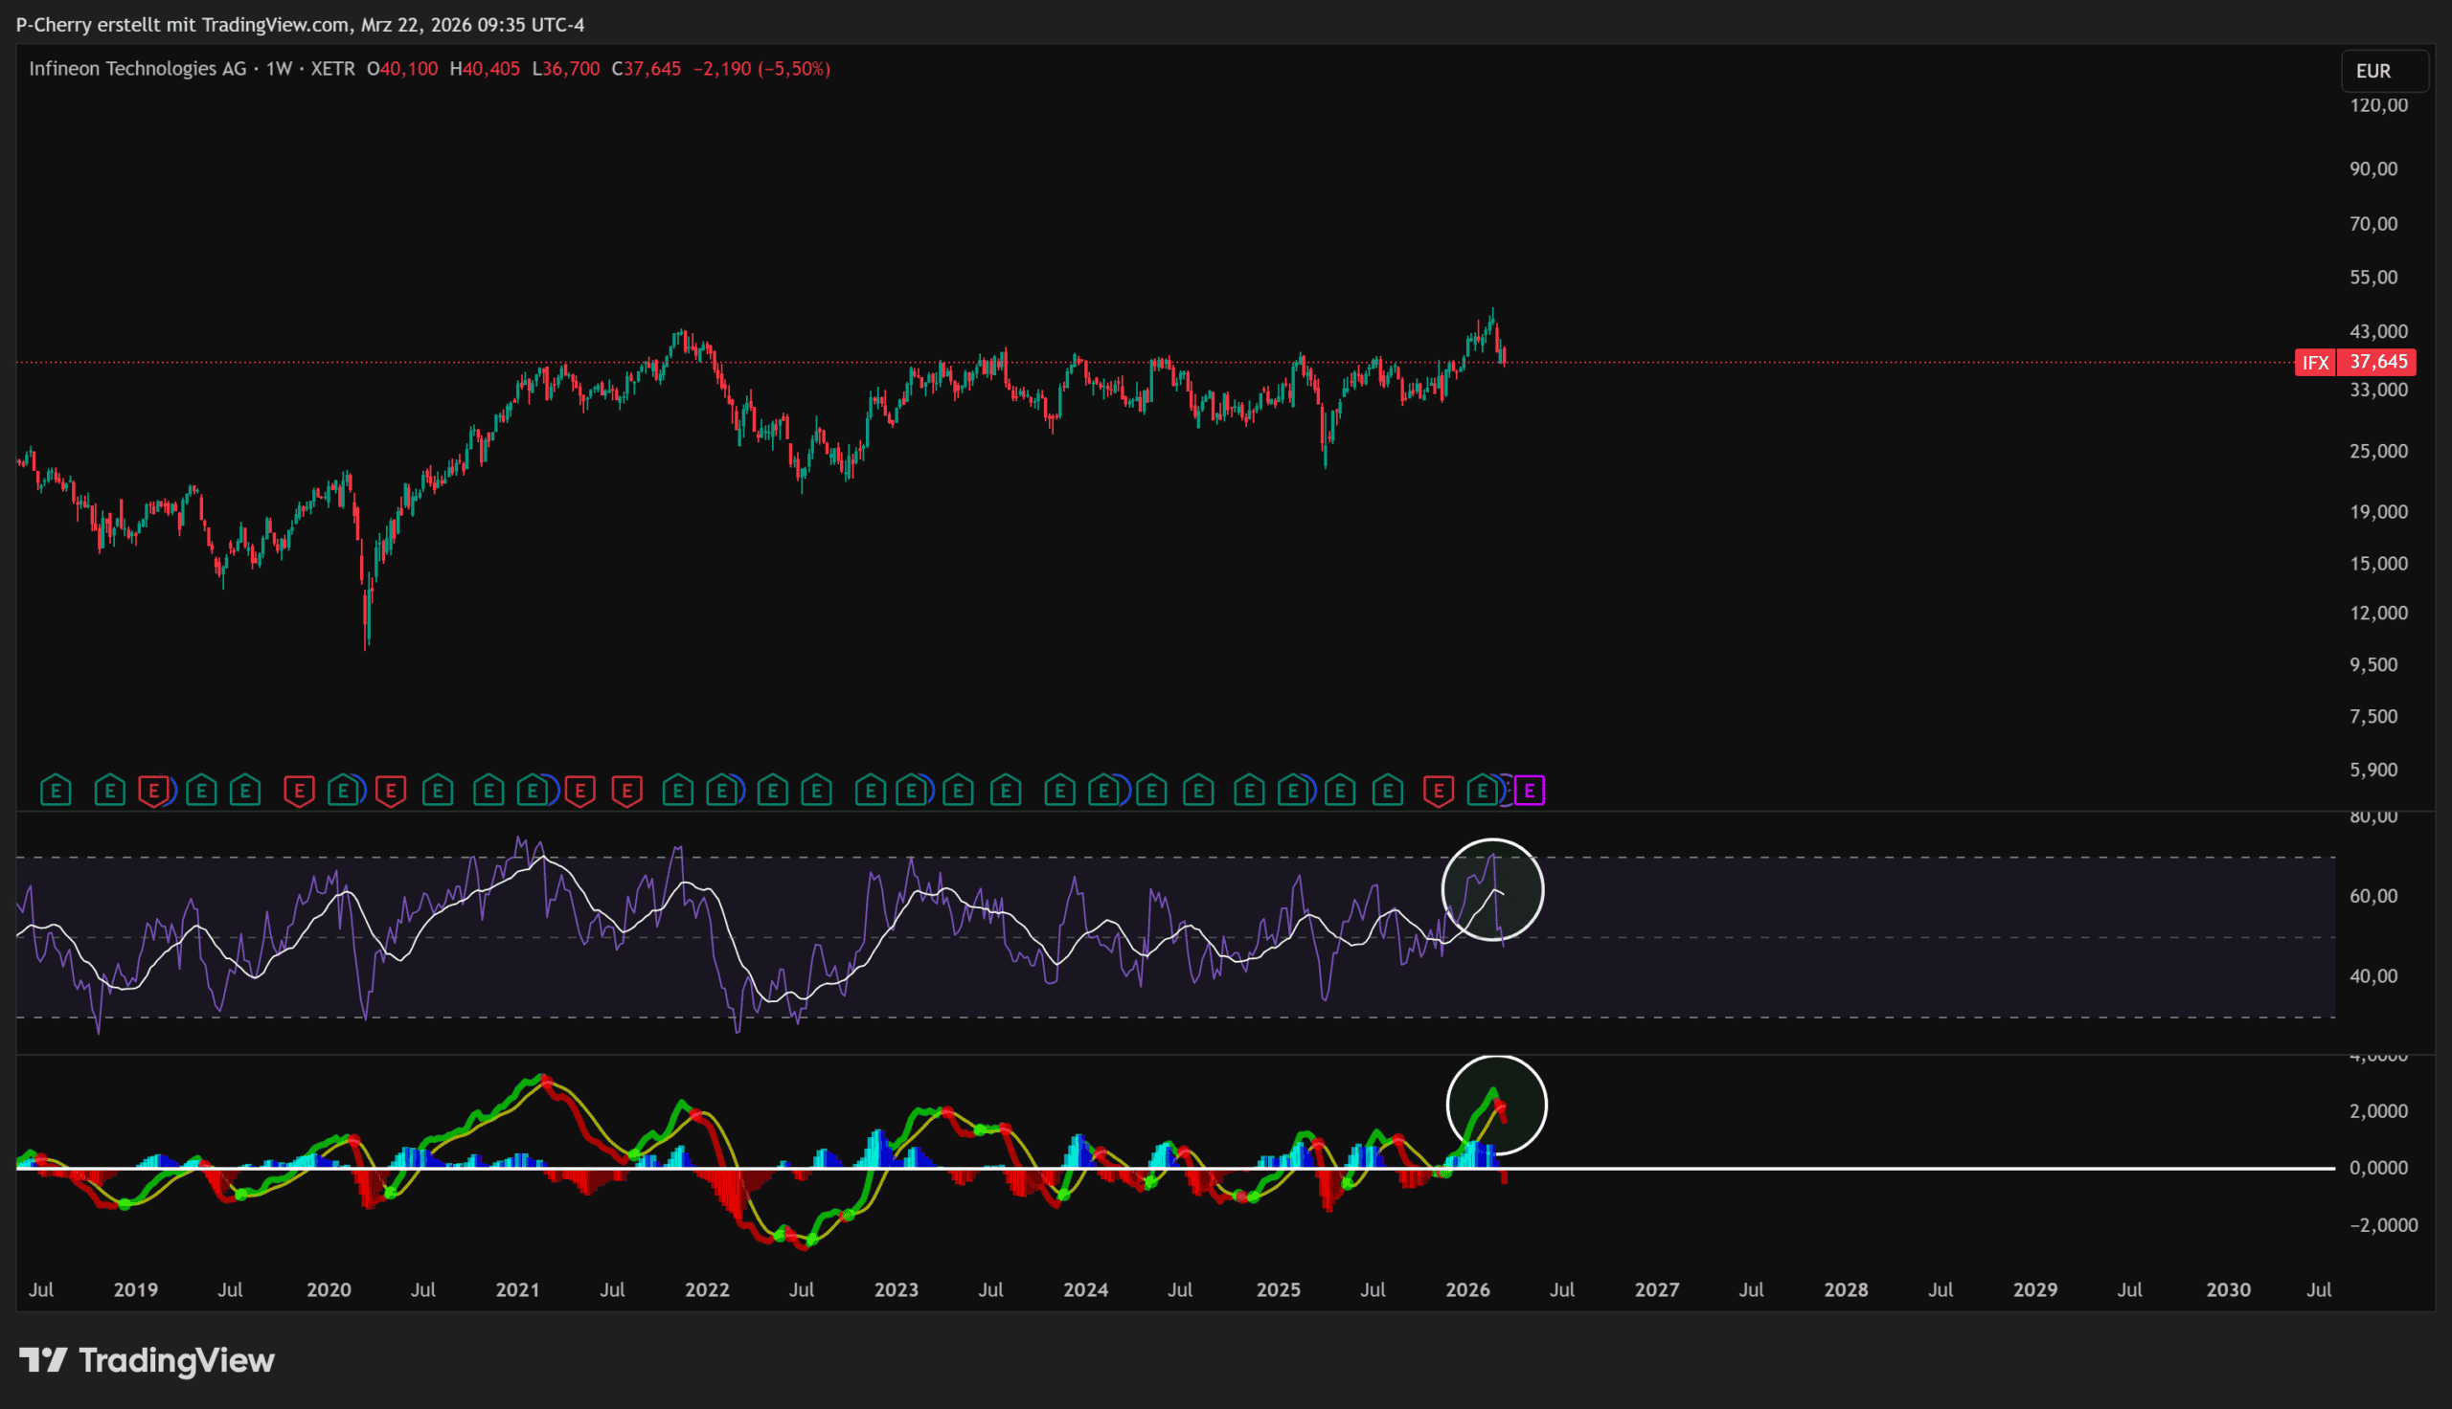Viewport: 2452px width, 1409px height.
Task: Click the TradingView logo at bottom left
Action: point(148,1360)
